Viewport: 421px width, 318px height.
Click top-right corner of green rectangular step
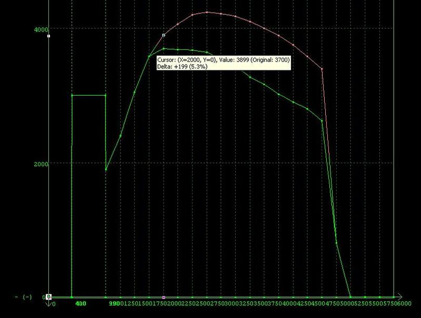pos(106,95)
